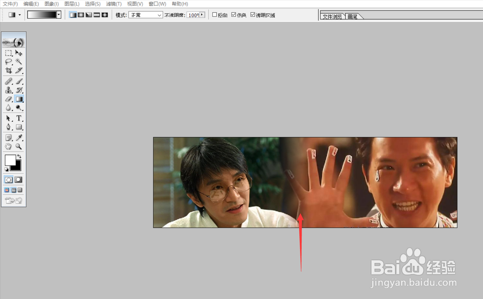Screen dimensions: 483x299
Task: Select the Eyedropper tool
Action: click(x=19, y=138)
